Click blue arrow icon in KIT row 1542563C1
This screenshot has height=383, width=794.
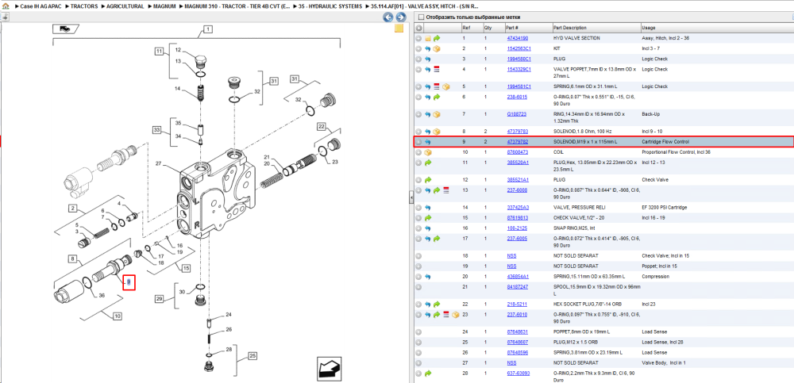coord(428,48)
